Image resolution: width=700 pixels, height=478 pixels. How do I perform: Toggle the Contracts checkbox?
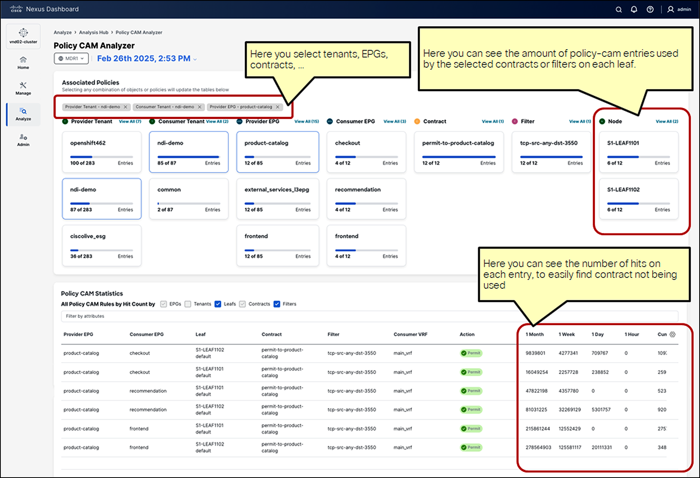point(242,304)
